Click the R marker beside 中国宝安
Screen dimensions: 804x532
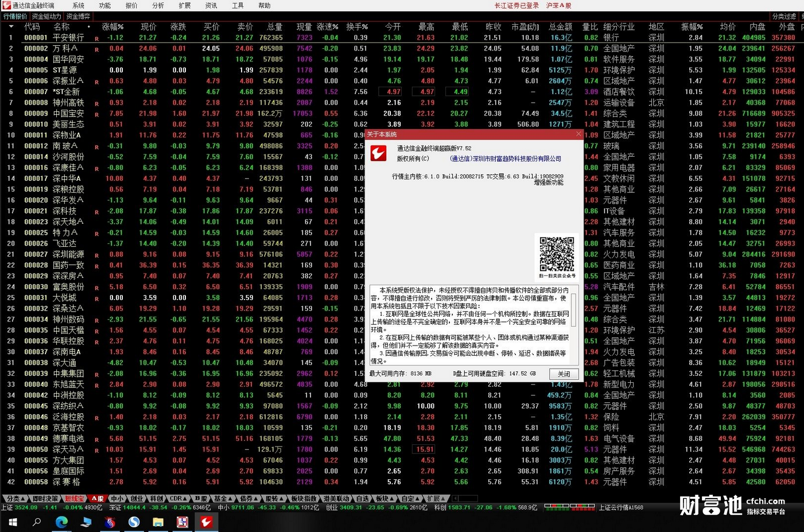(x=96, y=115)
